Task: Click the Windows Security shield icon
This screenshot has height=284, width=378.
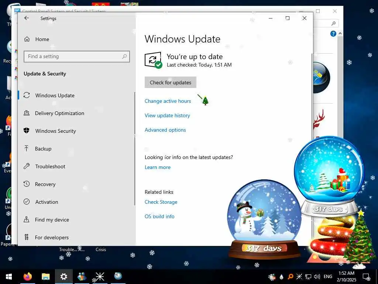Action: [x=27, y=131]
